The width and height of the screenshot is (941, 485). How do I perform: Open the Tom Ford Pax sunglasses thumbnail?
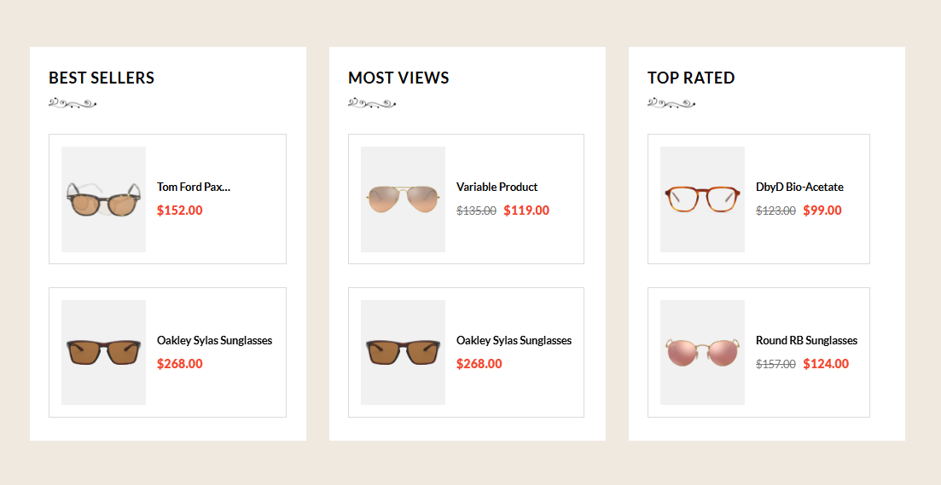(103, 199)
